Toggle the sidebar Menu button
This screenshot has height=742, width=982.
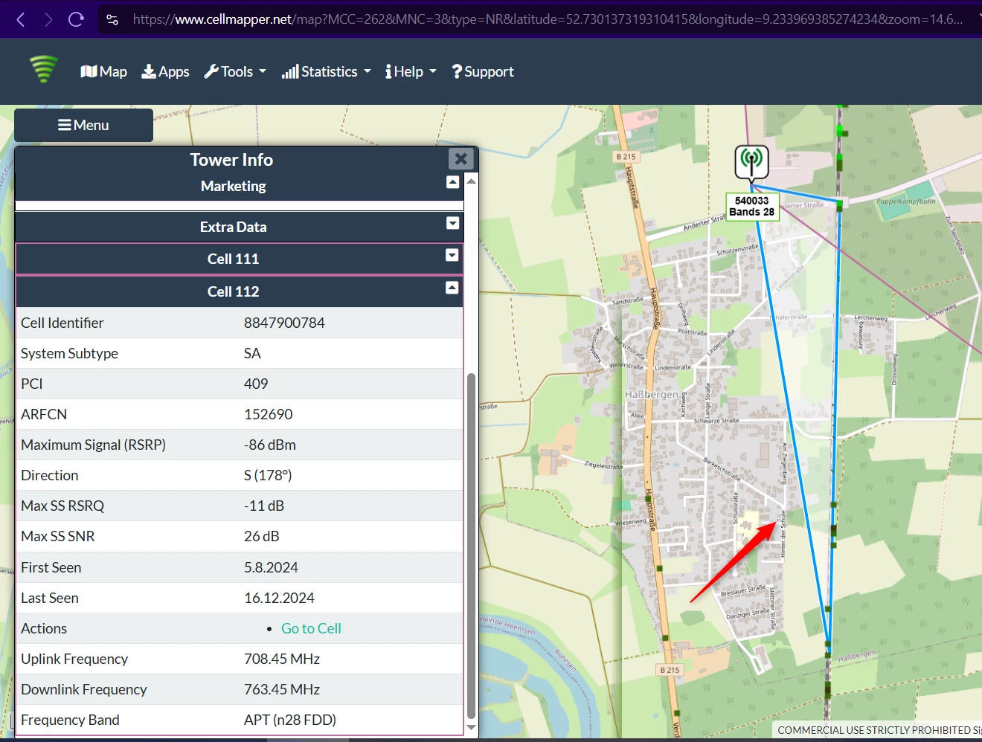pyautogui.click(x=83, y=125)
